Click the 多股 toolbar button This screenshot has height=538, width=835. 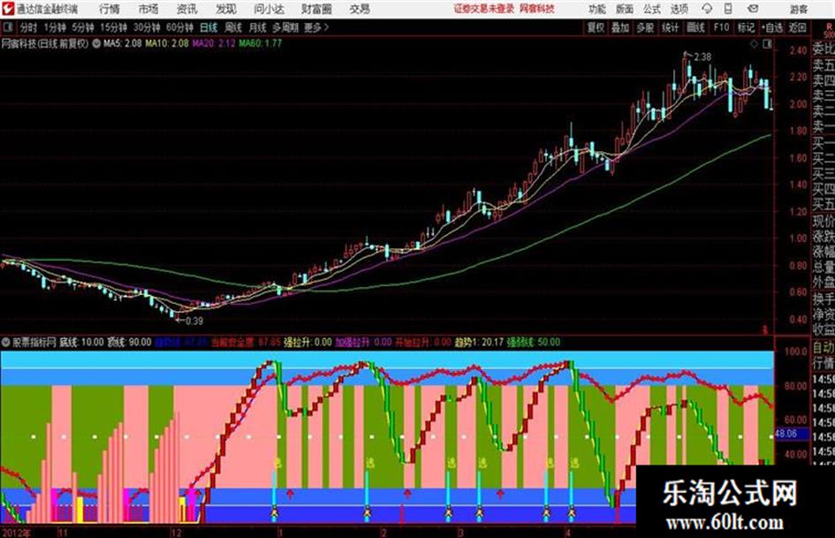[645, 27]
